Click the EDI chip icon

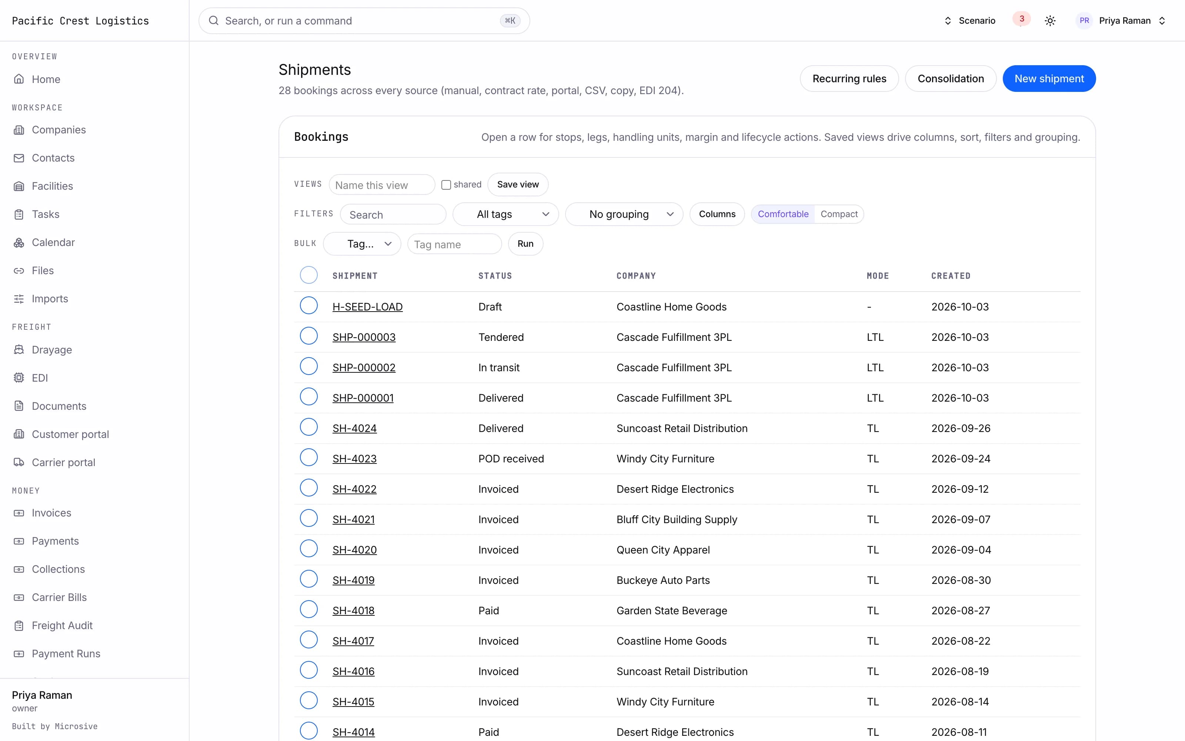19,378
